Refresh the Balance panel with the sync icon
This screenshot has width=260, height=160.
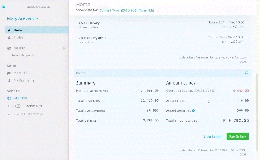(x=246, y=73)
